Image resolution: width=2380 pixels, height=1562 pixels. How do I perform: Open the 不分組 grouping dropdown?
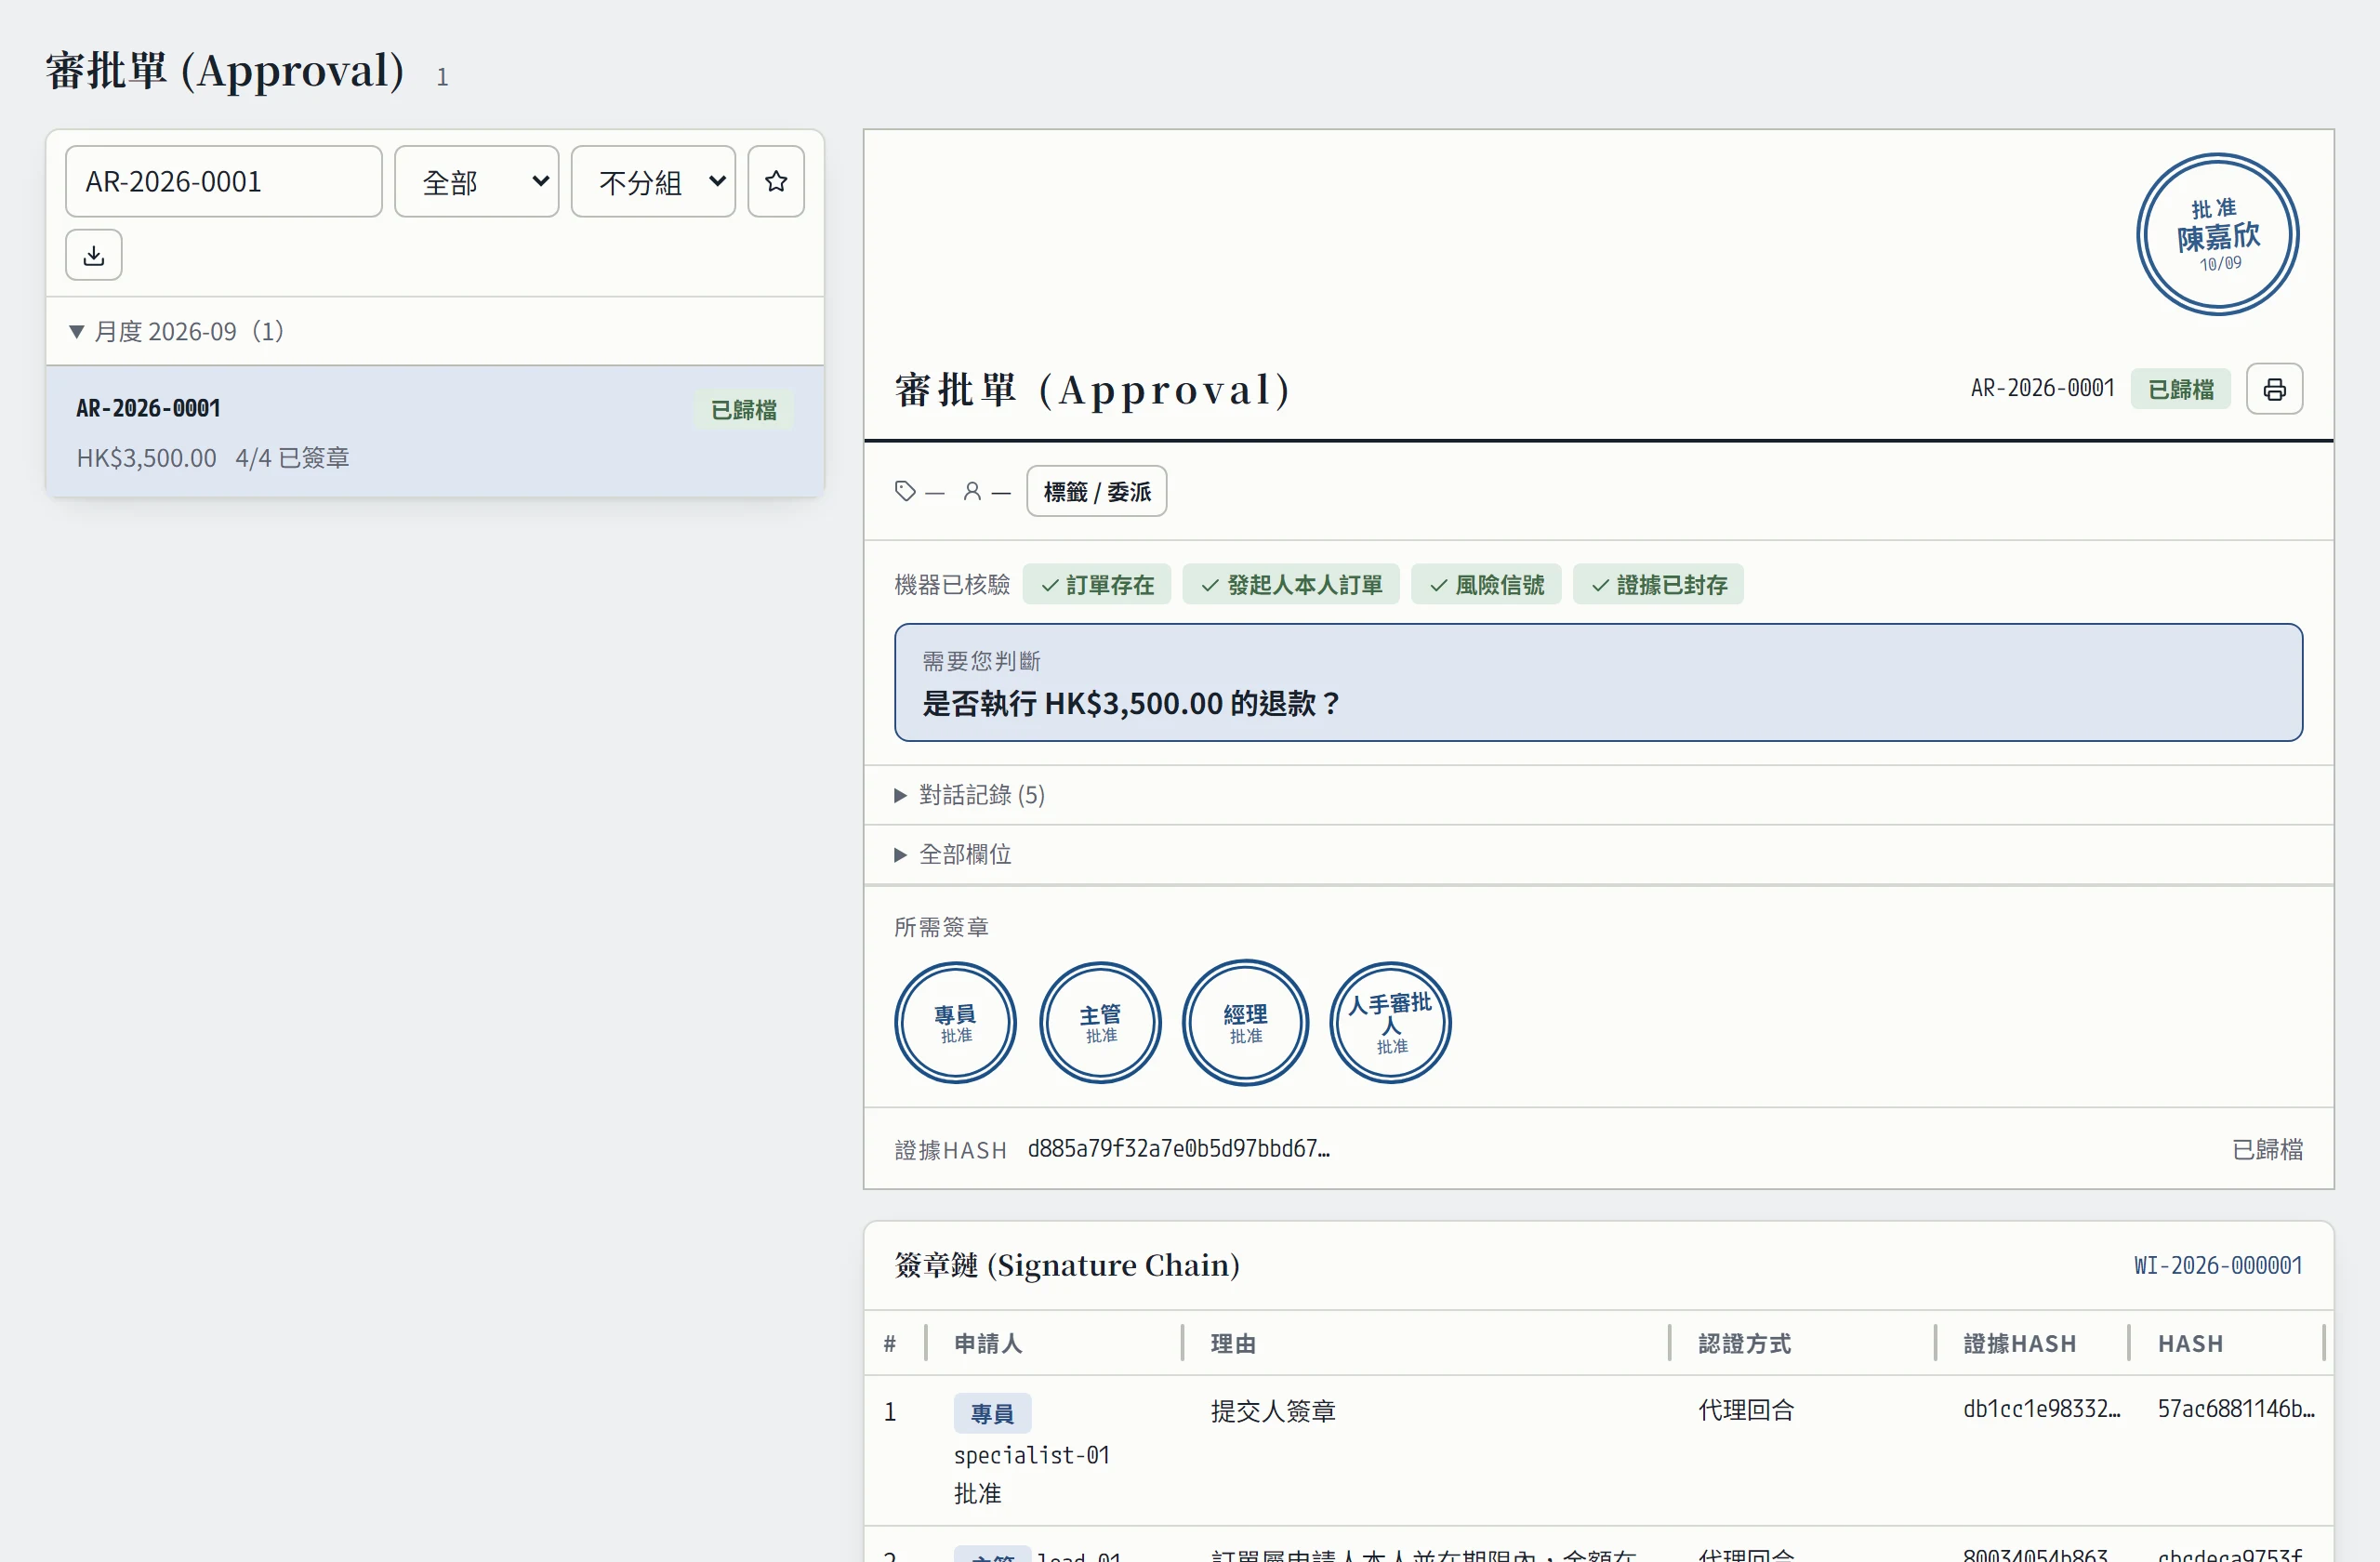pyautogui.click(x=653, y=181)
